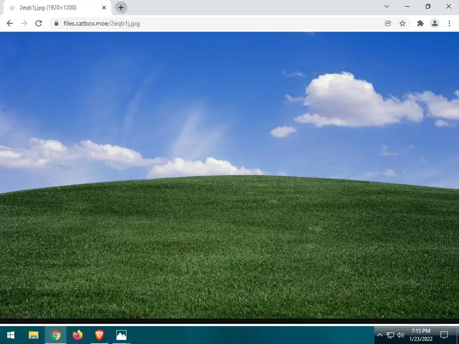The image size is (459, 344).
Task: Open the notification action center
Action: [444, 335]
